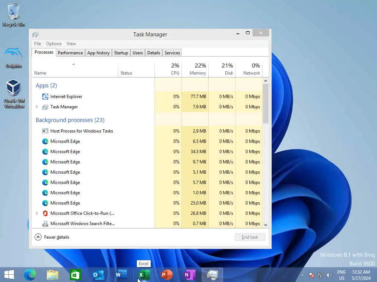Switch to Details tab
377x282 pixels.
click(154, 53)
